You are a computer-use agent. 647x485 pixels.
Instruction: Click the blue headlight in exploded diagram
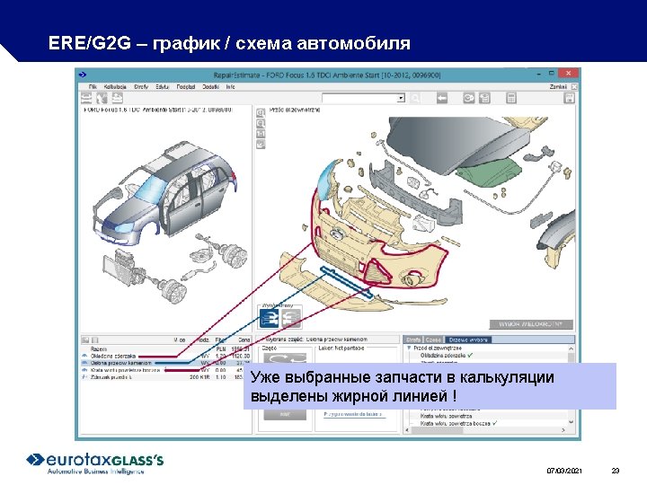[328, 181]
